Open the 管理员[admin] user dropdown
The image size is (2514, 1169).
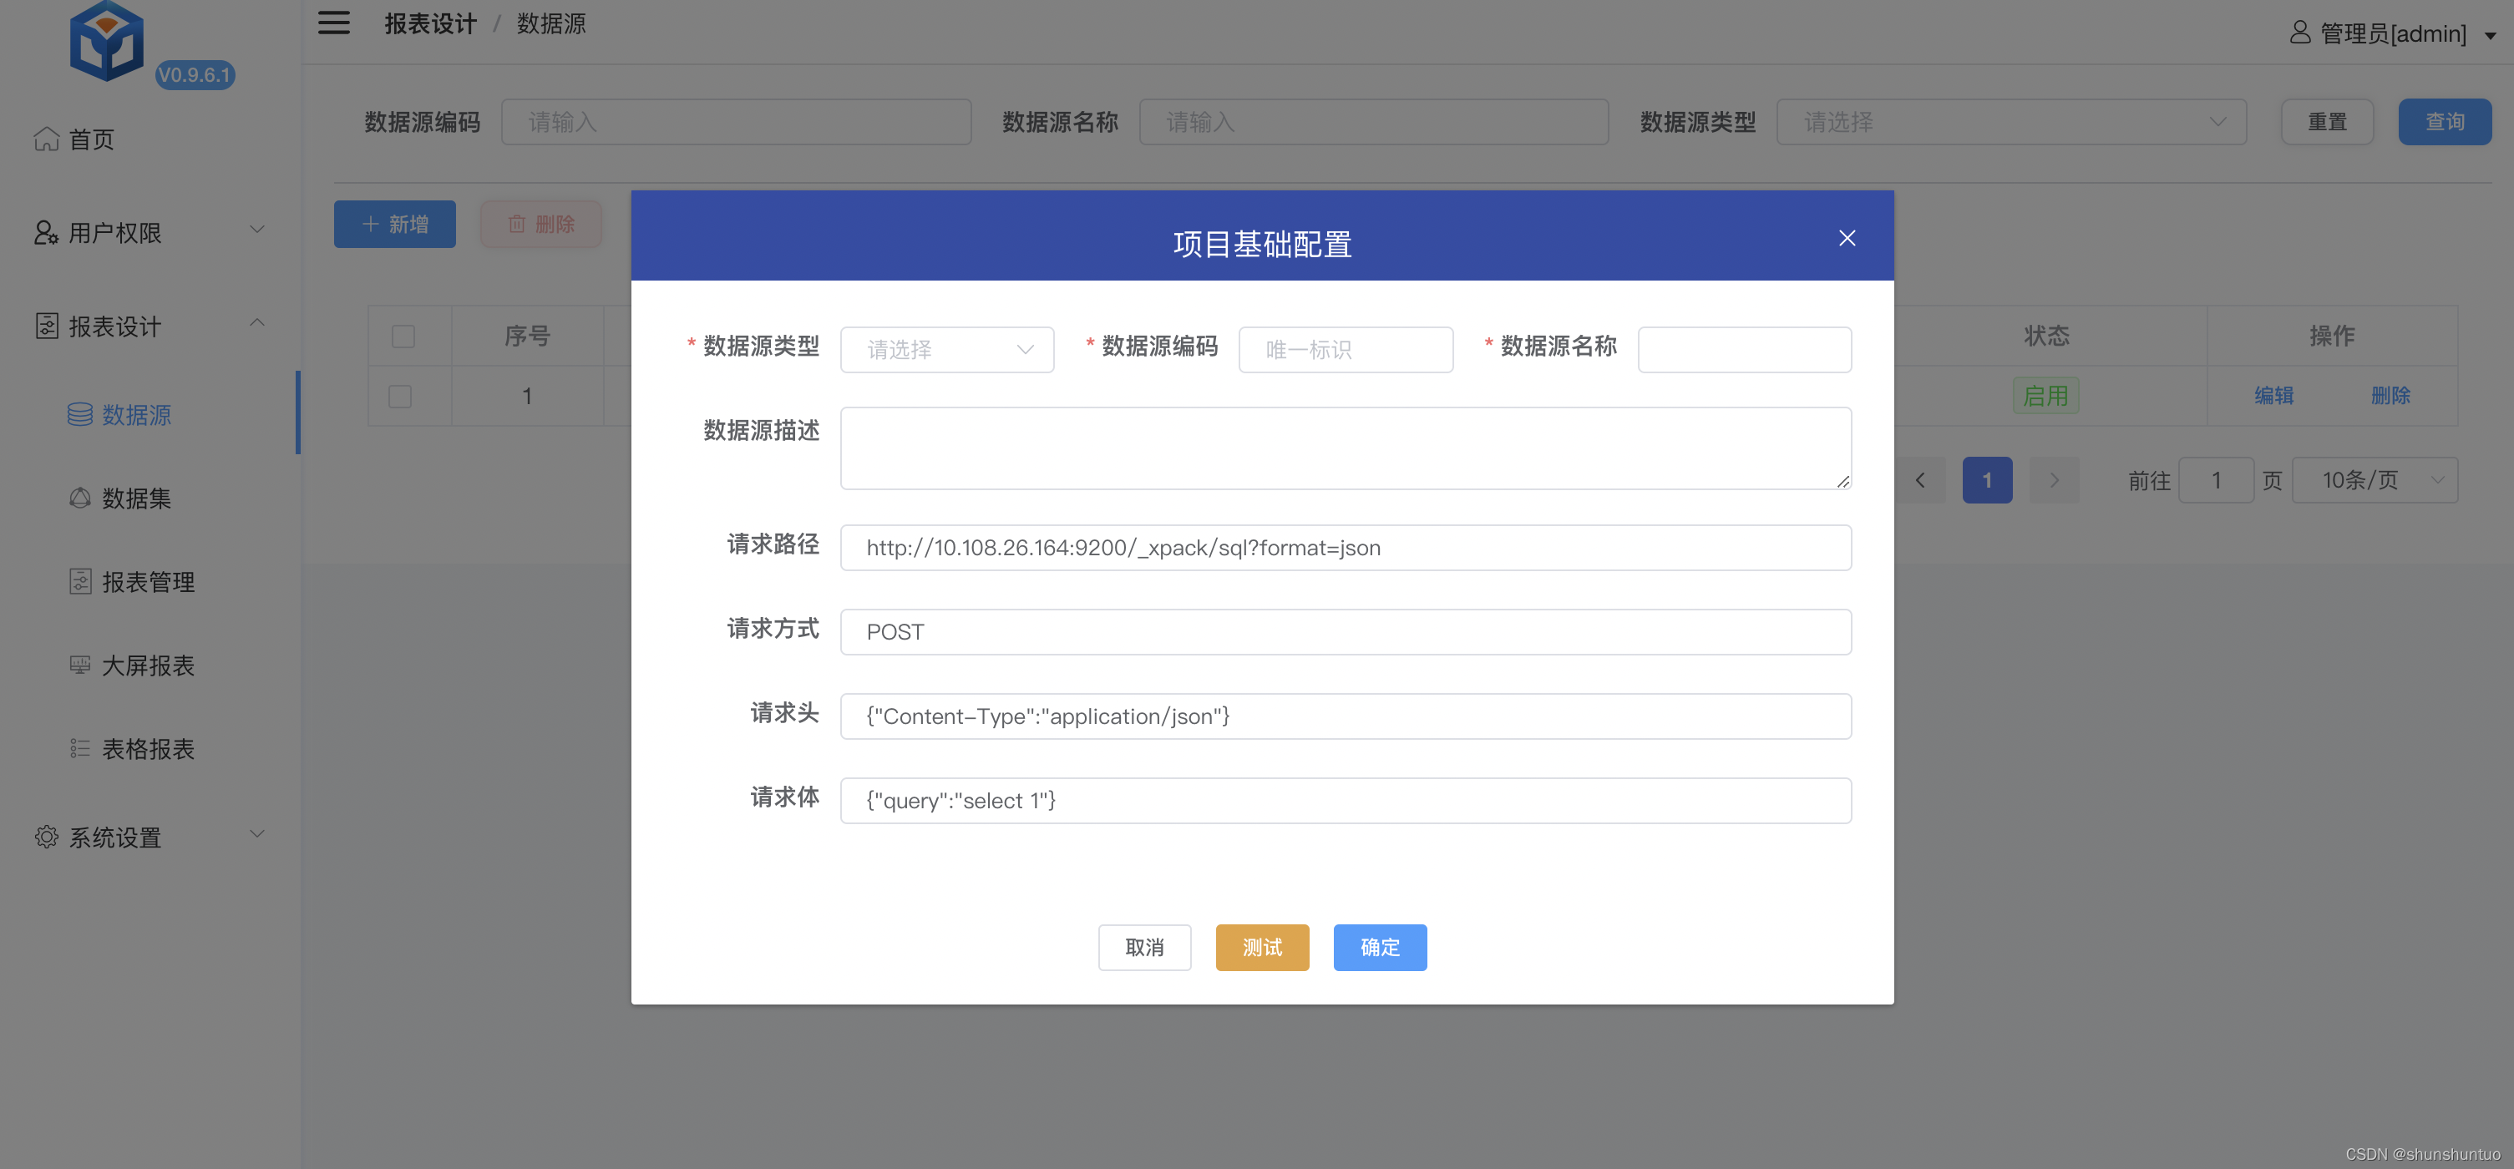[2393, 34]
